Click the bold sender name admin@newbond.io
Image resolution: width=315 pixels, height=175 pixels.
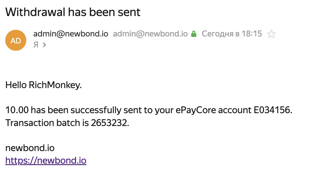(71, 34)
